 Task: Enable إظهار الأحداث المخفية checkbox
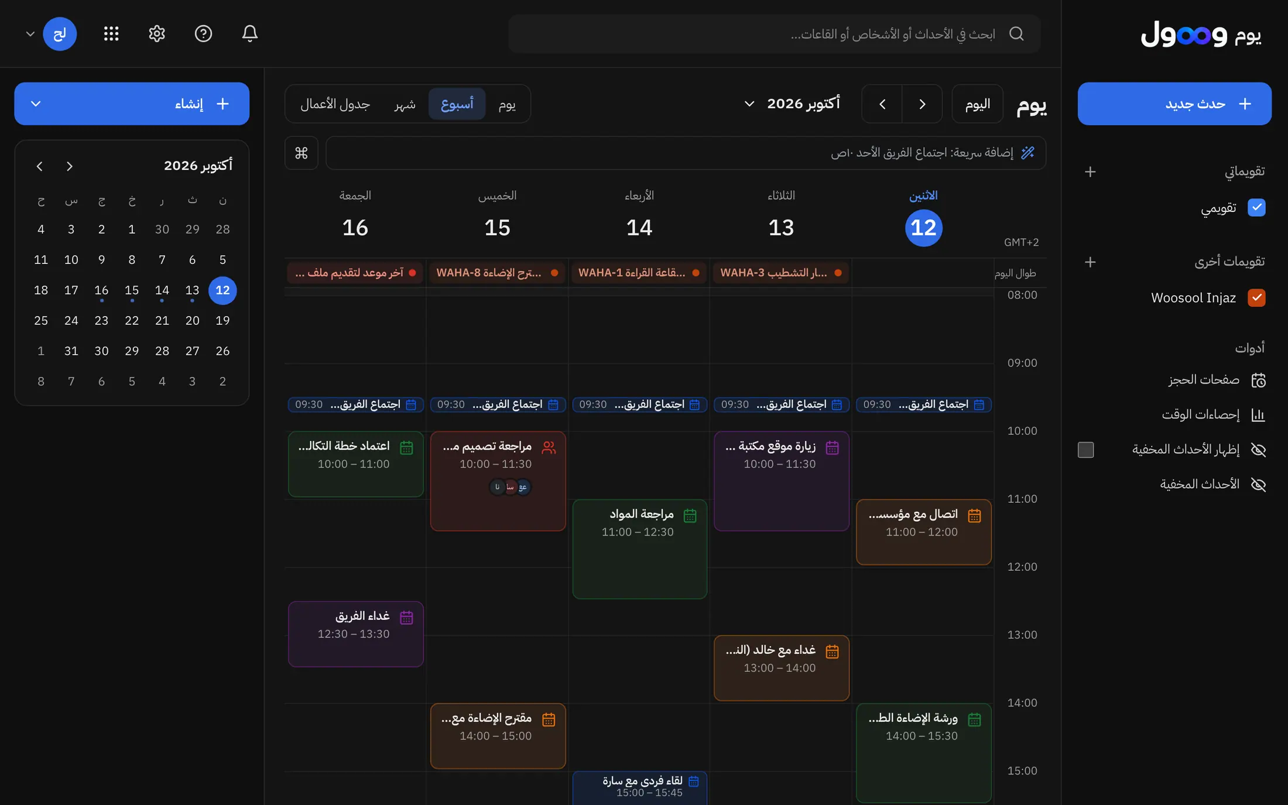click(x=1085, y=450)
